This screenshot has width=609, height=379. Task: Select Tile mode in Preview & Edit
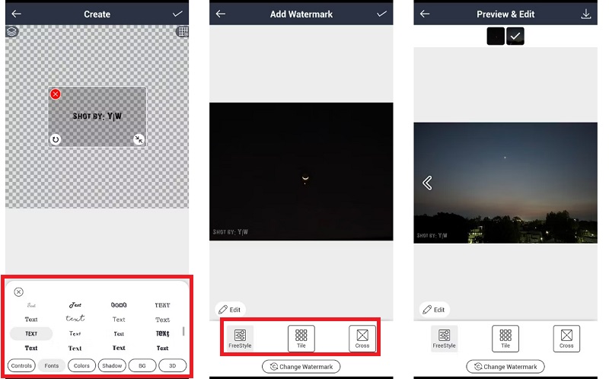point(505,339)
